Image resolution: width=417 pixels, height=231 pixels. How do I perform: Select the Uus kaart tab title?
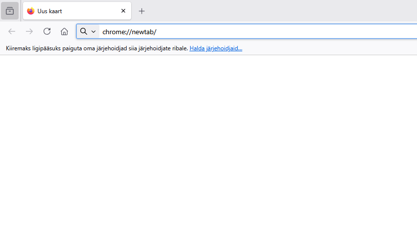[x=50, y=11]
